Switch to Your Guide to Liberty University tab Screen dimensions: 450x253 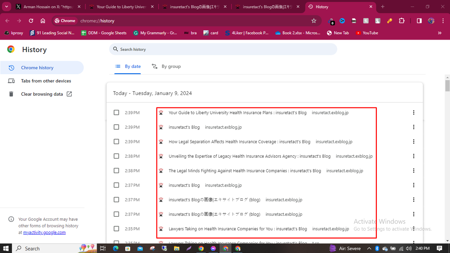click(121, 7)
